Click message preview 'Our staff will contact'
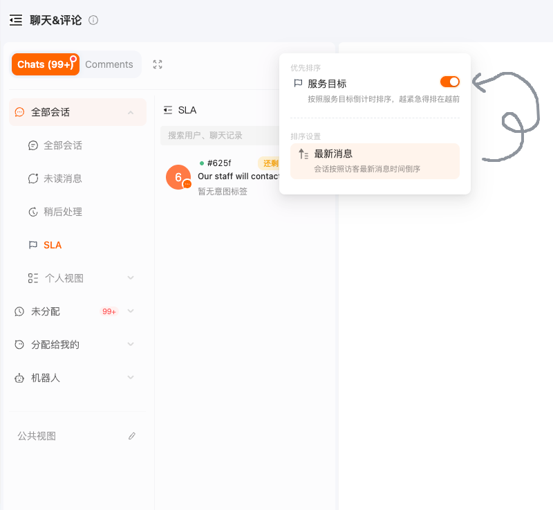 (x=238, y=176)
